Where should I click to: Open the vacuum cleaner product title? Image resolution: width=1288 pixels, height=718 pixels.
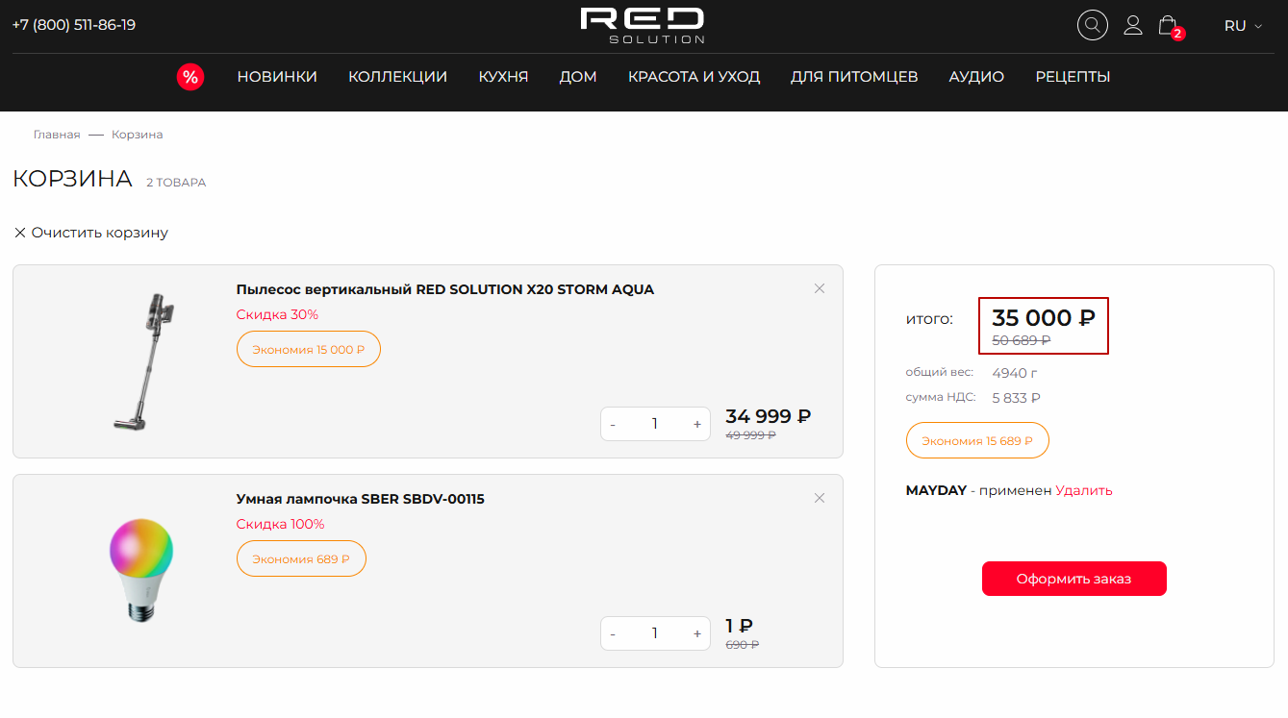pos(444,289)
